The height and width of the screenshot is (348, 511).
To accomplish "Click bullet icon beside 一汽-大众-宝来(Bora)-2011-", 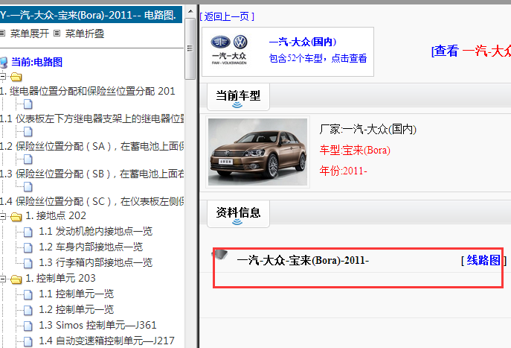I will 220,254.
